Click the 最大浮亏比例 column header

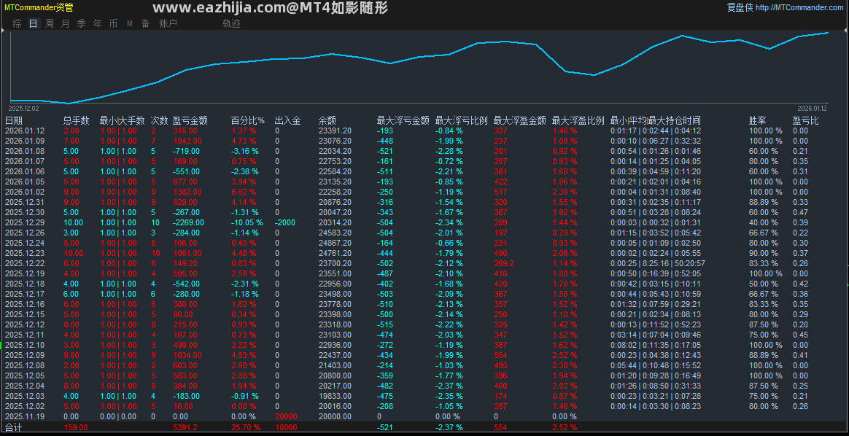tap(462, 120)
